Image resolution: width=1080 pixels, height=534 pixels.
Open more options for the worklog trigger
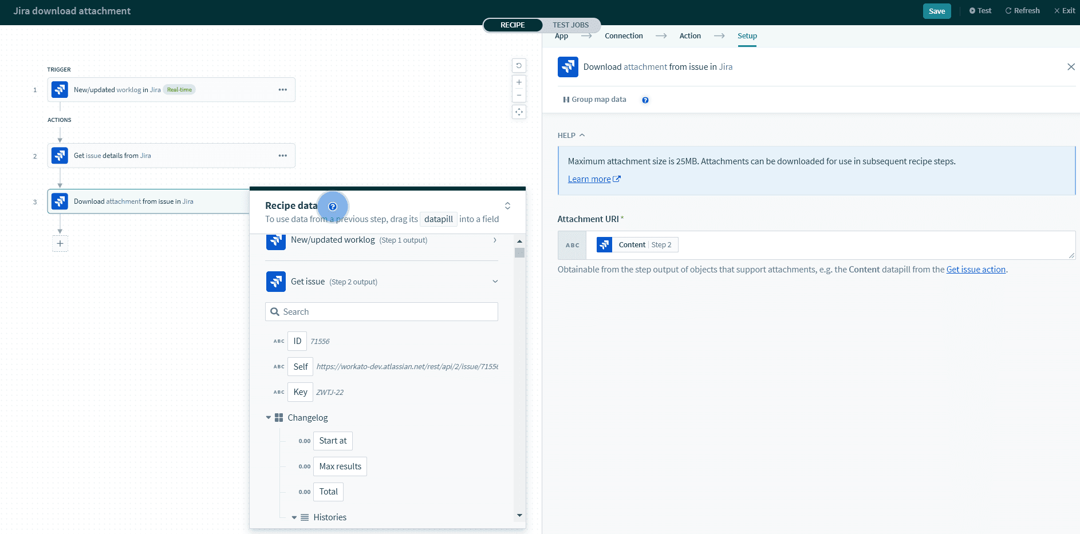click(283, 90)
